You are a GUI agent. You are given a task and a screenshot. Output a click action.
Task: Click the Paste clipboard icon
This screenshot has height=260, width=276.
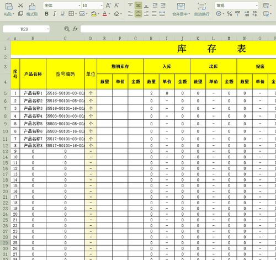click(x=9, y=6)
